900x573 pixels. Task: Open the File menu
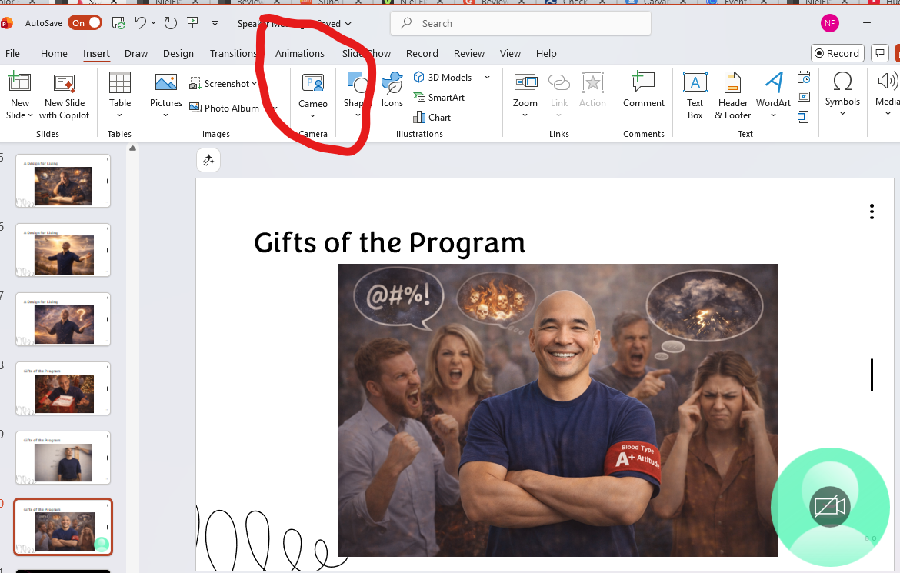coord(12,53)
